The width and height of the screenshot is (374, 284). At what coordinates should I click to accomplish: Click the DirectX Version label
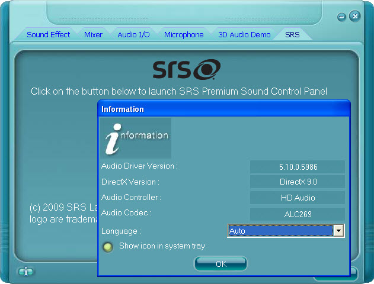130,182
